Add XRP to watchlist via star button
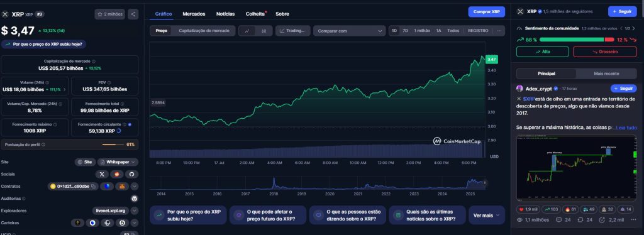Viewport: 644px width, 235px height. click(109, 14)
